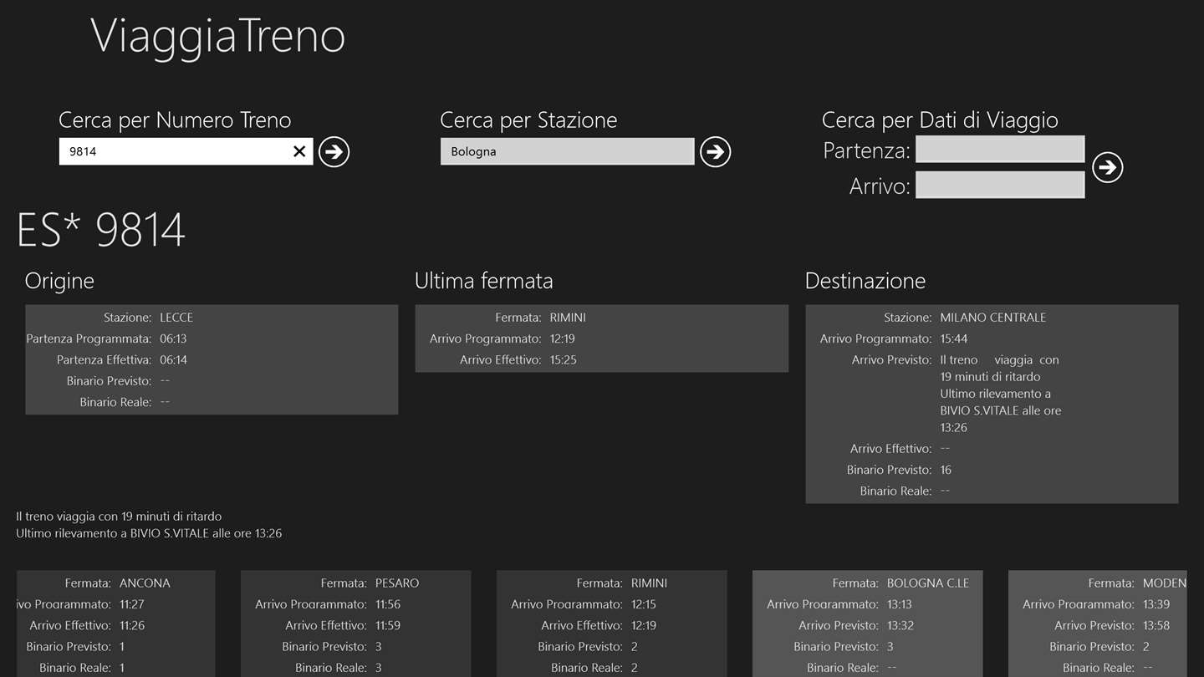Image resolution: width=1204 pixels, height=677 pixels.
Task: Click scheduled departure time 06:13
Action: tap(174, 338)
